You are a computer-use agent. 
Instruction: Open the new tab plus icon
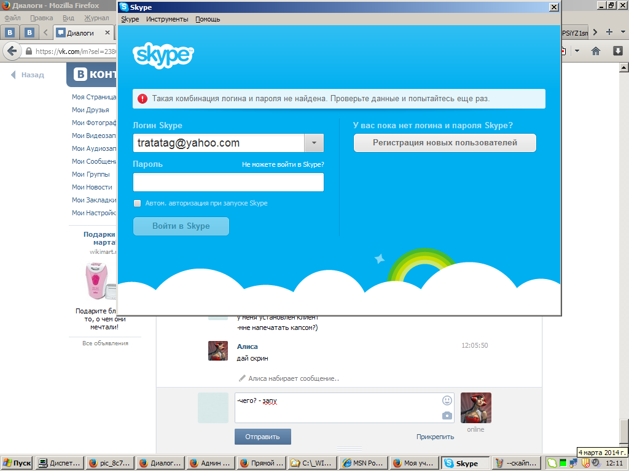tap(609, 33)
